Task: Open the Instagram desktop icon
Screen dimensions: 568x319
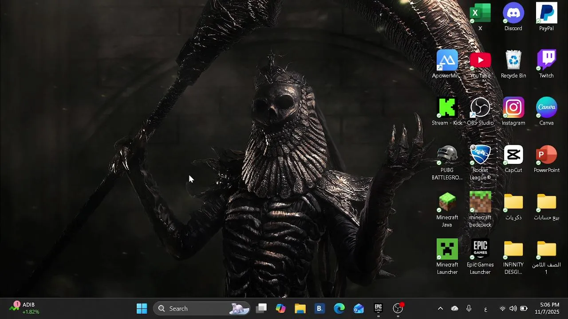Action: pos(513,112)
